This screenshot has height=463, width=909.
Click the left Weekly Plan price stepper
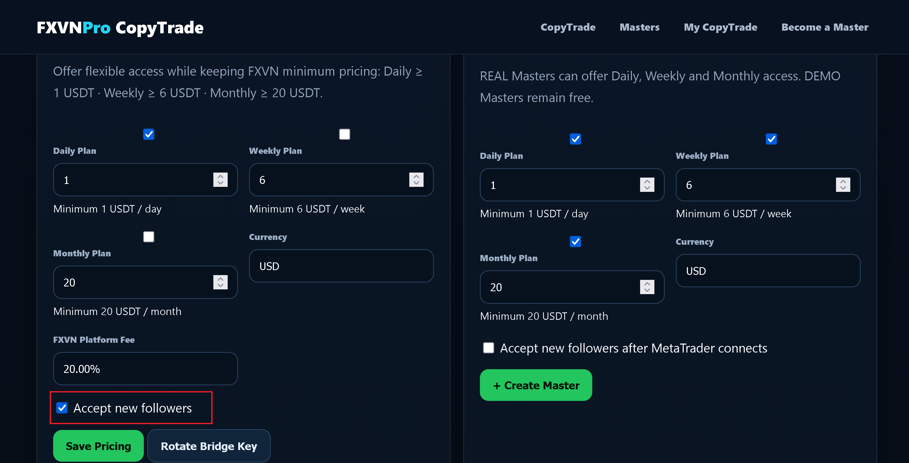pos(416,180)
